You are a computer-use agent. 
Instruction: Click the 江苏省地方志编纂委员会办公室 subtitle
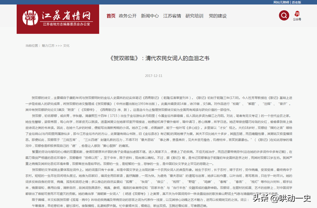coord(66,24)
